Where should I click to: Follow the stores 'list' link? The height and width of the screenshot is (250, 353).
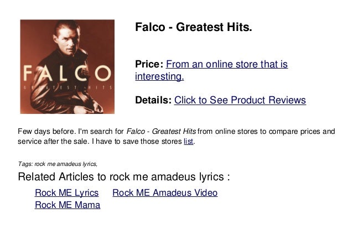pos(189,141)
